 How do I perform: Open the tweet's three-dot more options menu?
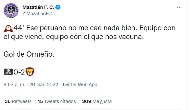(180, 8)
